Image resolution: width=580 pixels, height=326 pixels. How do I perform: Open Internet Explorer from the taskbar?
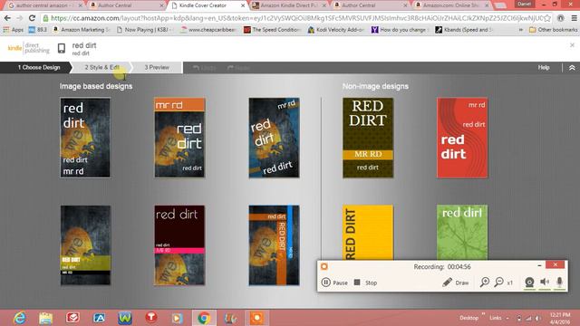point(19,318)
